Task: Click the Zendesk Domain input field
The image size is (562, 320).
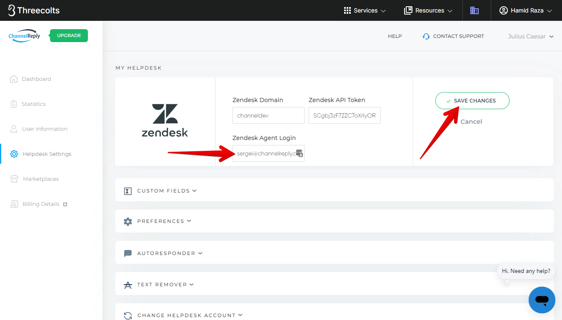Action: (268, 115)
